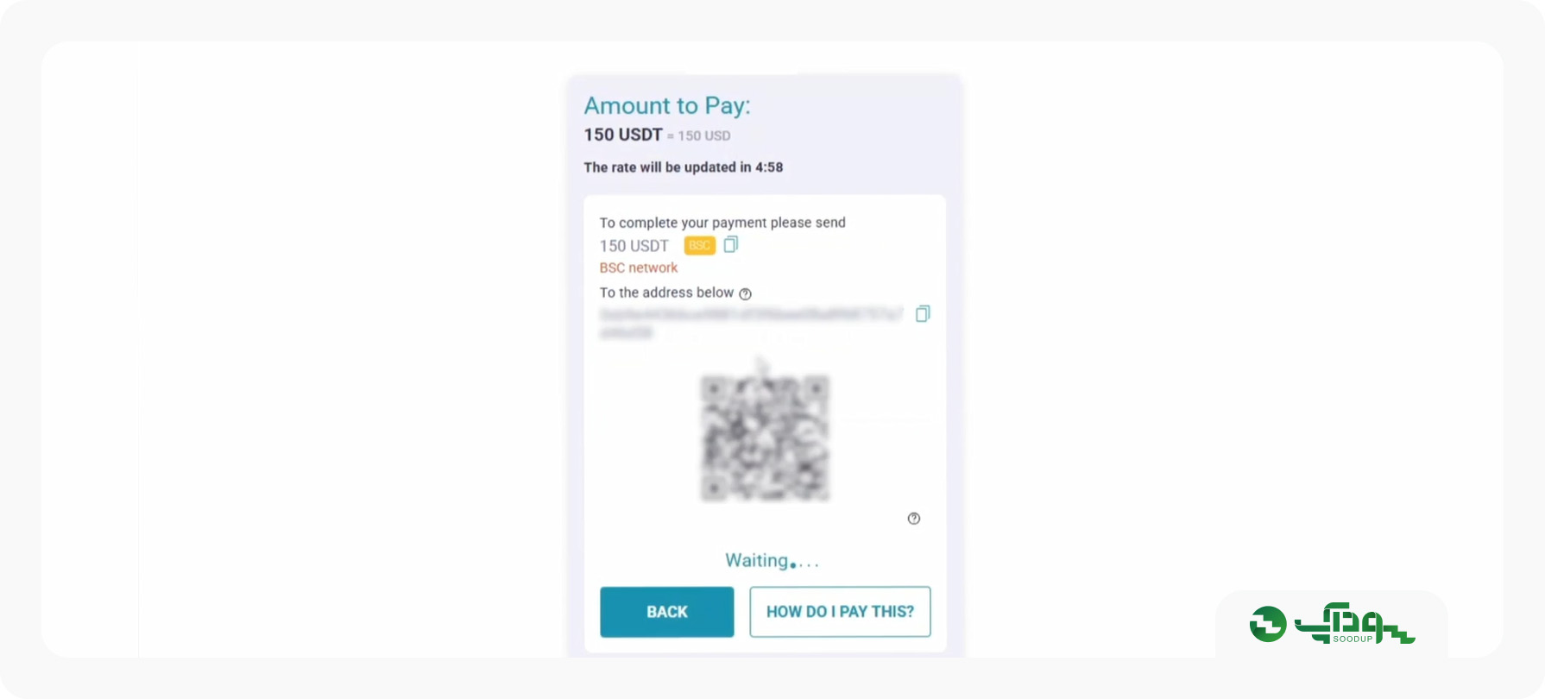The height and width of the screenshot is (699, 1545).
Task: Click the 'BSC network' label
Action: click(639, 268)
